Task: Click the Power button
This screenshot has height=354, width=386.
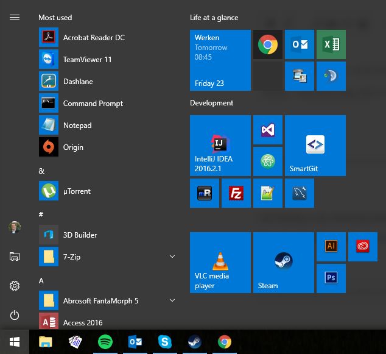Action: 15,315
